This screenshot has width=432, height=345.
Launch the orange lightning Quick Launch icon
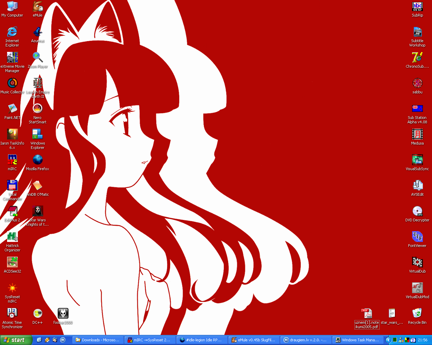[x=47, y=340]
